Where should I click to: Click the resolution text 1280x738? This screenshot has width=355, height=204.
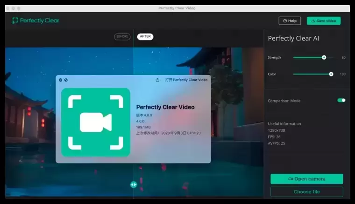pyautogui.click(x=276, y=130)
